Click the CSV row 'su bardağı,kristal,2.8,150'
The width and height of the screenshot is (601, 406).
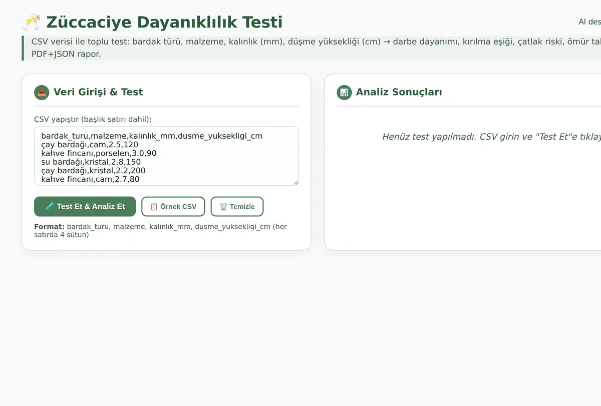pyautogui.click(x=91, y=162)
